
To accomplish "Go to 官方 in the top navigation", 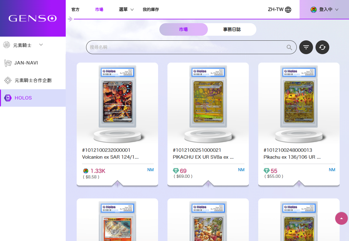I will pyautogui.click(x=75, y=10).
